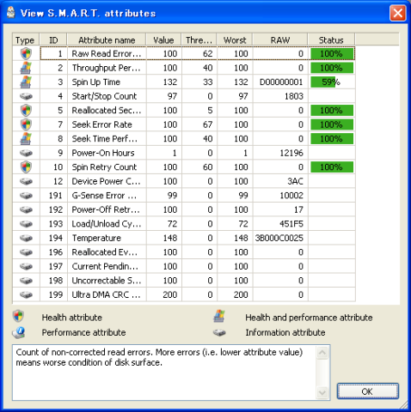Click the disk icon for Power-On Hours
This screenshot has height=412, width=411.
(26, 153)
